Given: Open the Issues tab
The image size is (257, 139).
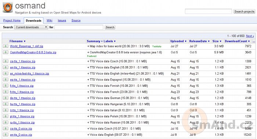Looking at the screenshot, I should point(62,21).
